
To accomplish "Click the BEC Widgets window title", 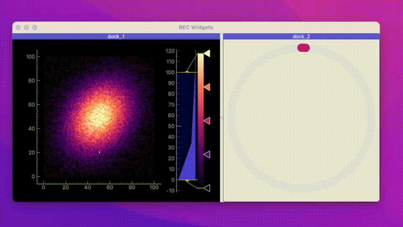I will (x=196, y=27).
